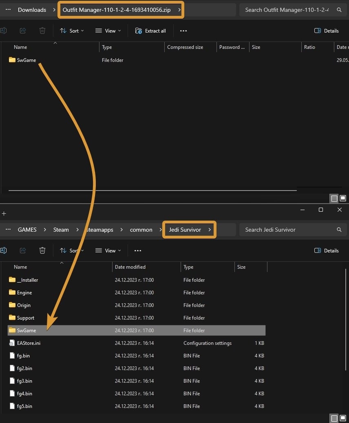Click the search magnifier in Outfit Manager search box
Screen dimensions: 349x423
point(339,10)
